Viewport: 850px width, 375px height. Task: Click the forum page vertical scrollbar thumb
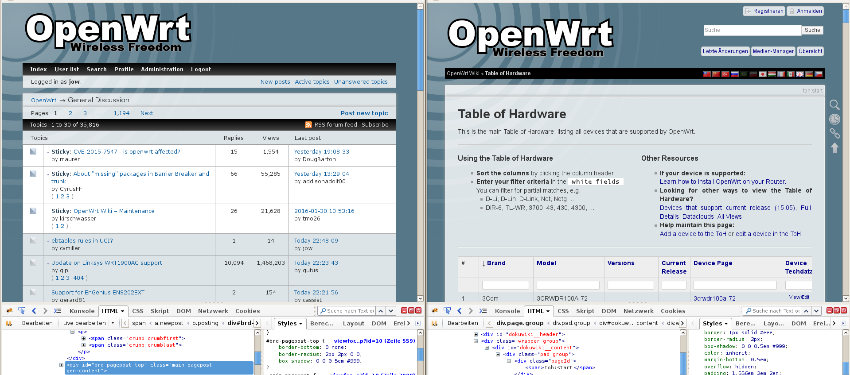pos(420,50)
